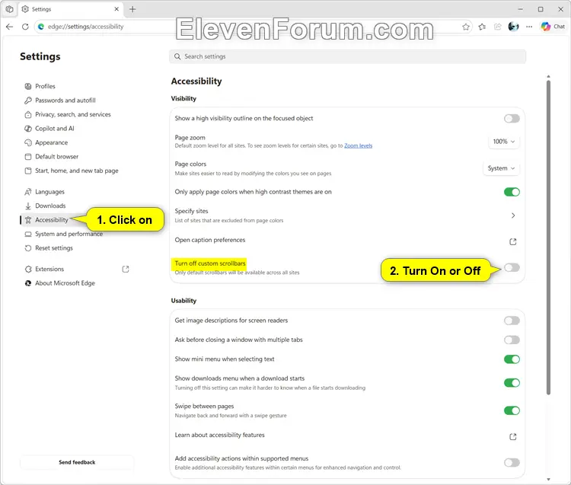Image resolution: width=571 pixels, height=485 pixels.
Task: Open a new tab with plus button
Action: coord(132,9)
